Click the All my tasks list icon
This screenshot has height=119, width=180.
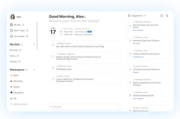(11, 36)
